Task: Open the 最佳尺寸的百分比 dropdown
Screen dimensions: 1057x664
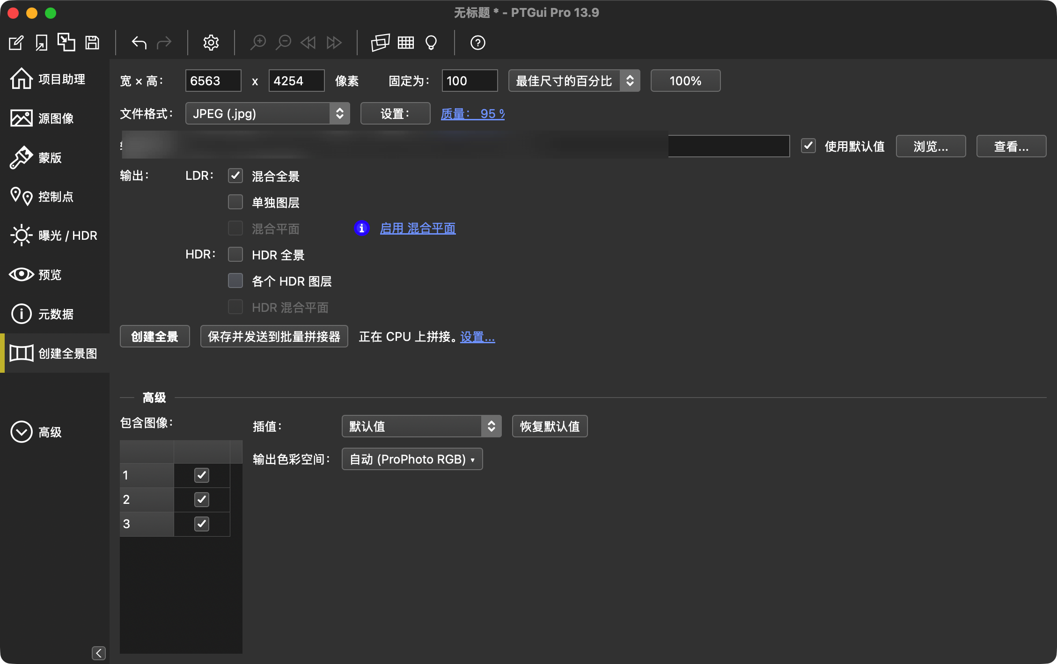Action: 574,81
